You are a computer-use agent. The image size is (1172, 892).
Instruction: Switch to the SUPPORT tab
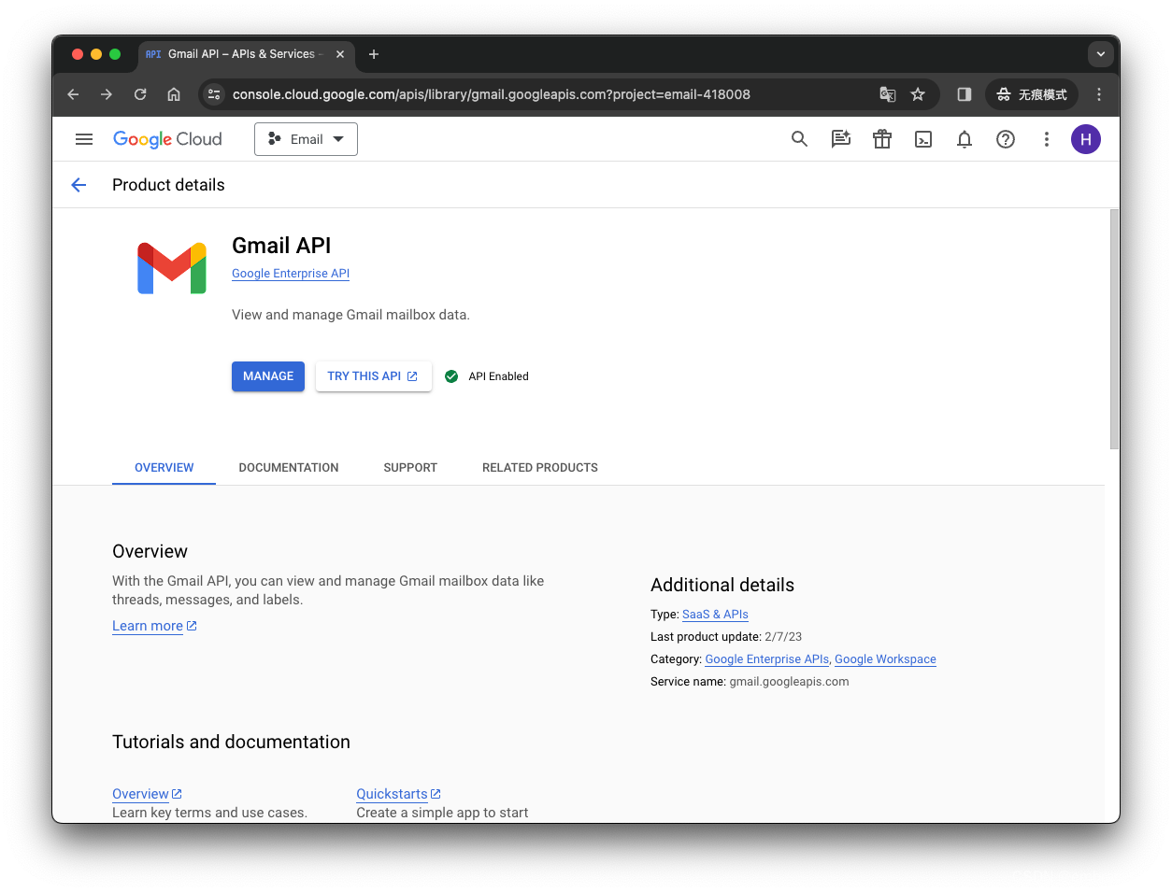410,468
